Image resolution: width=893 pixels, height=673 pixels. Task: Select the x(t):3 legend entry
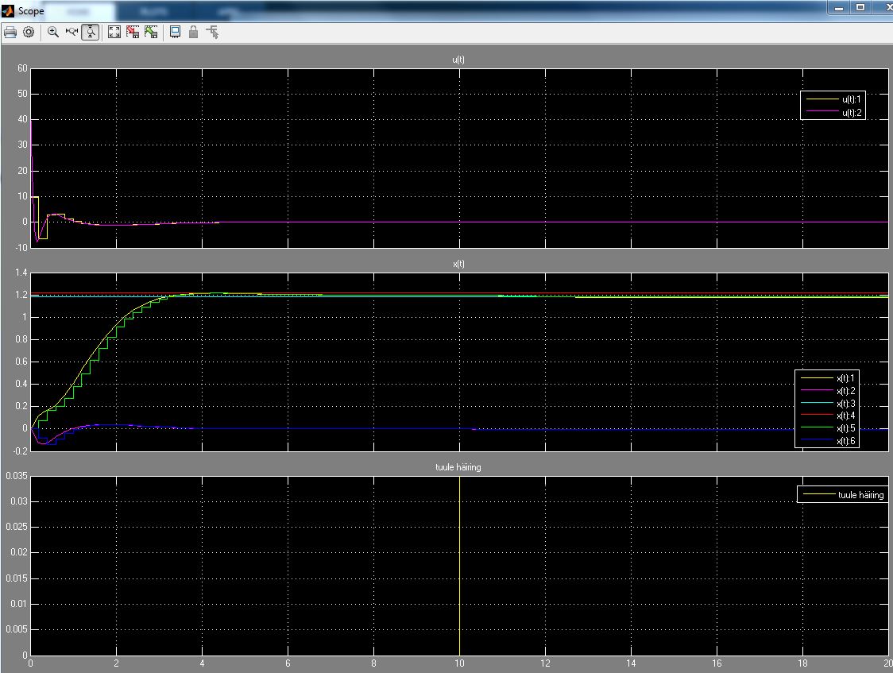(x=828, y=403)
